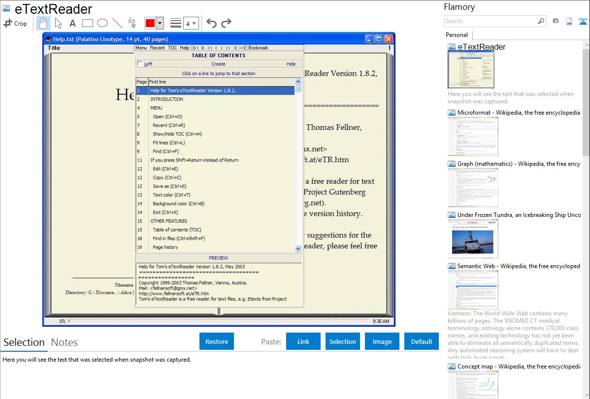Open the Graph (mathematics) snapshot thumbnail
Screen dimensions: 590x399
[x=473, y=187]
